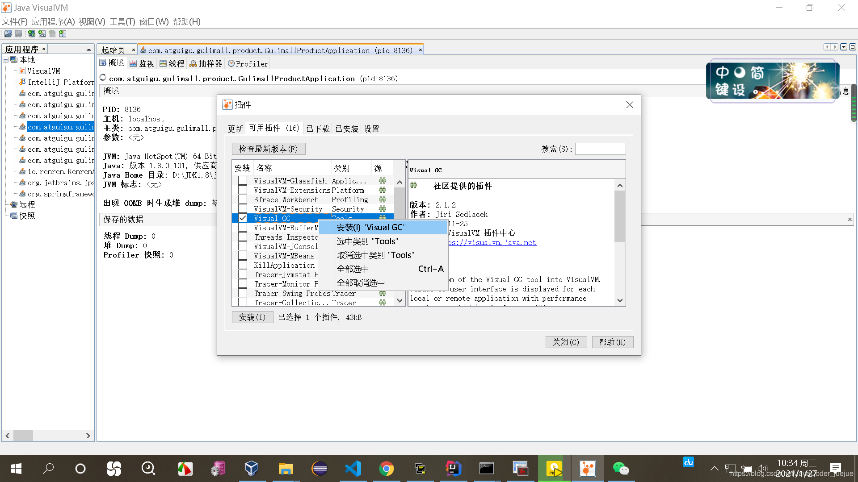Click the 检查最新版本(F) button
Image resolution: width=858 pixels, height=482 pixels.
pos(268,149)
